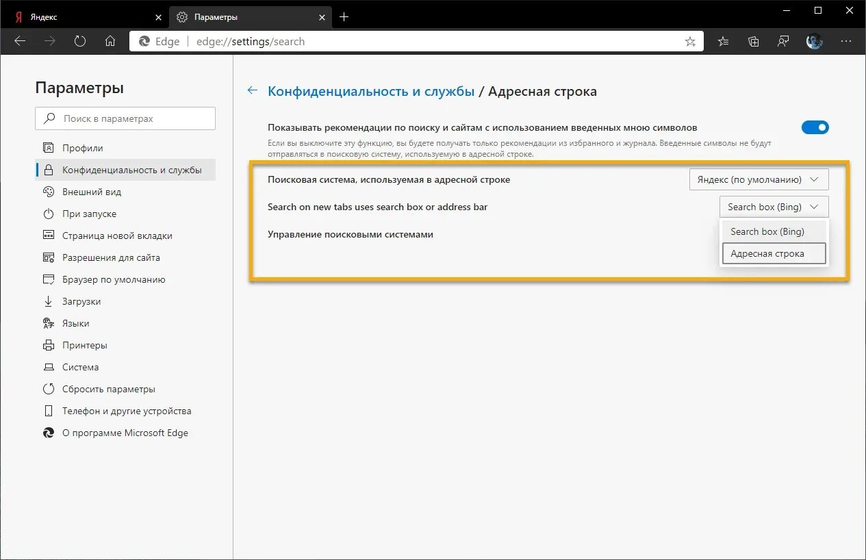Open the Favorites list icon in the toolbar
The width and height of the screenshot is (866, 560).
[724, 42]
